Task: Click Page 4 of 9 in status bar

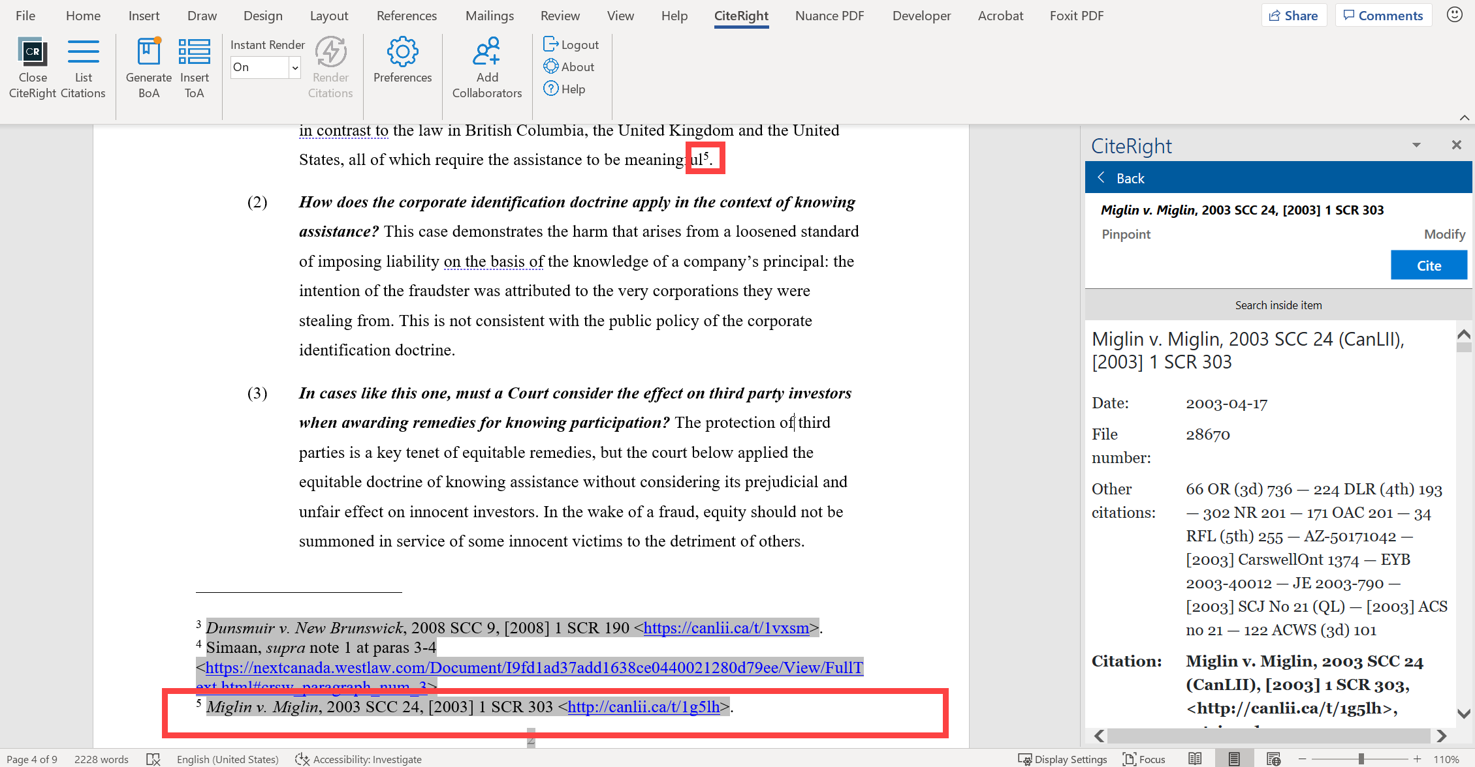Action: 32,759
